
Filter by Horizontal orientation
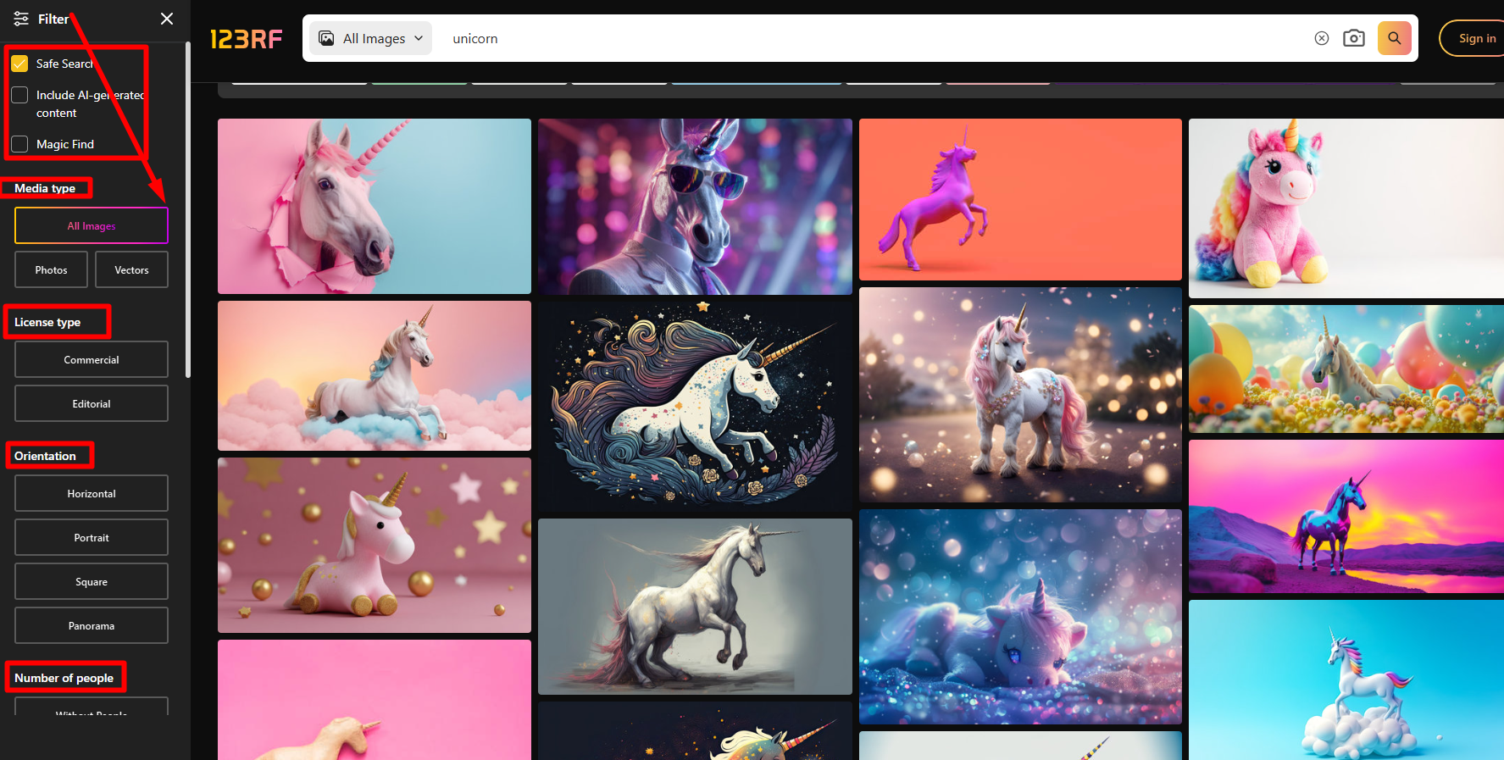(x=92, y=493)
